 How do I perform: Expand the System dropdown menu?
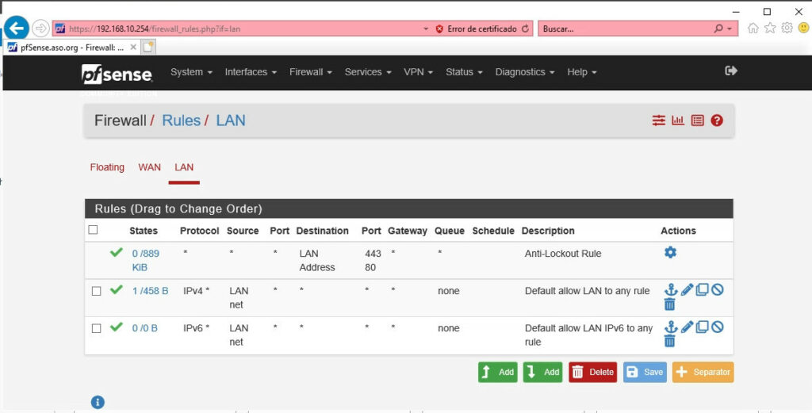(x=191, y=72)
